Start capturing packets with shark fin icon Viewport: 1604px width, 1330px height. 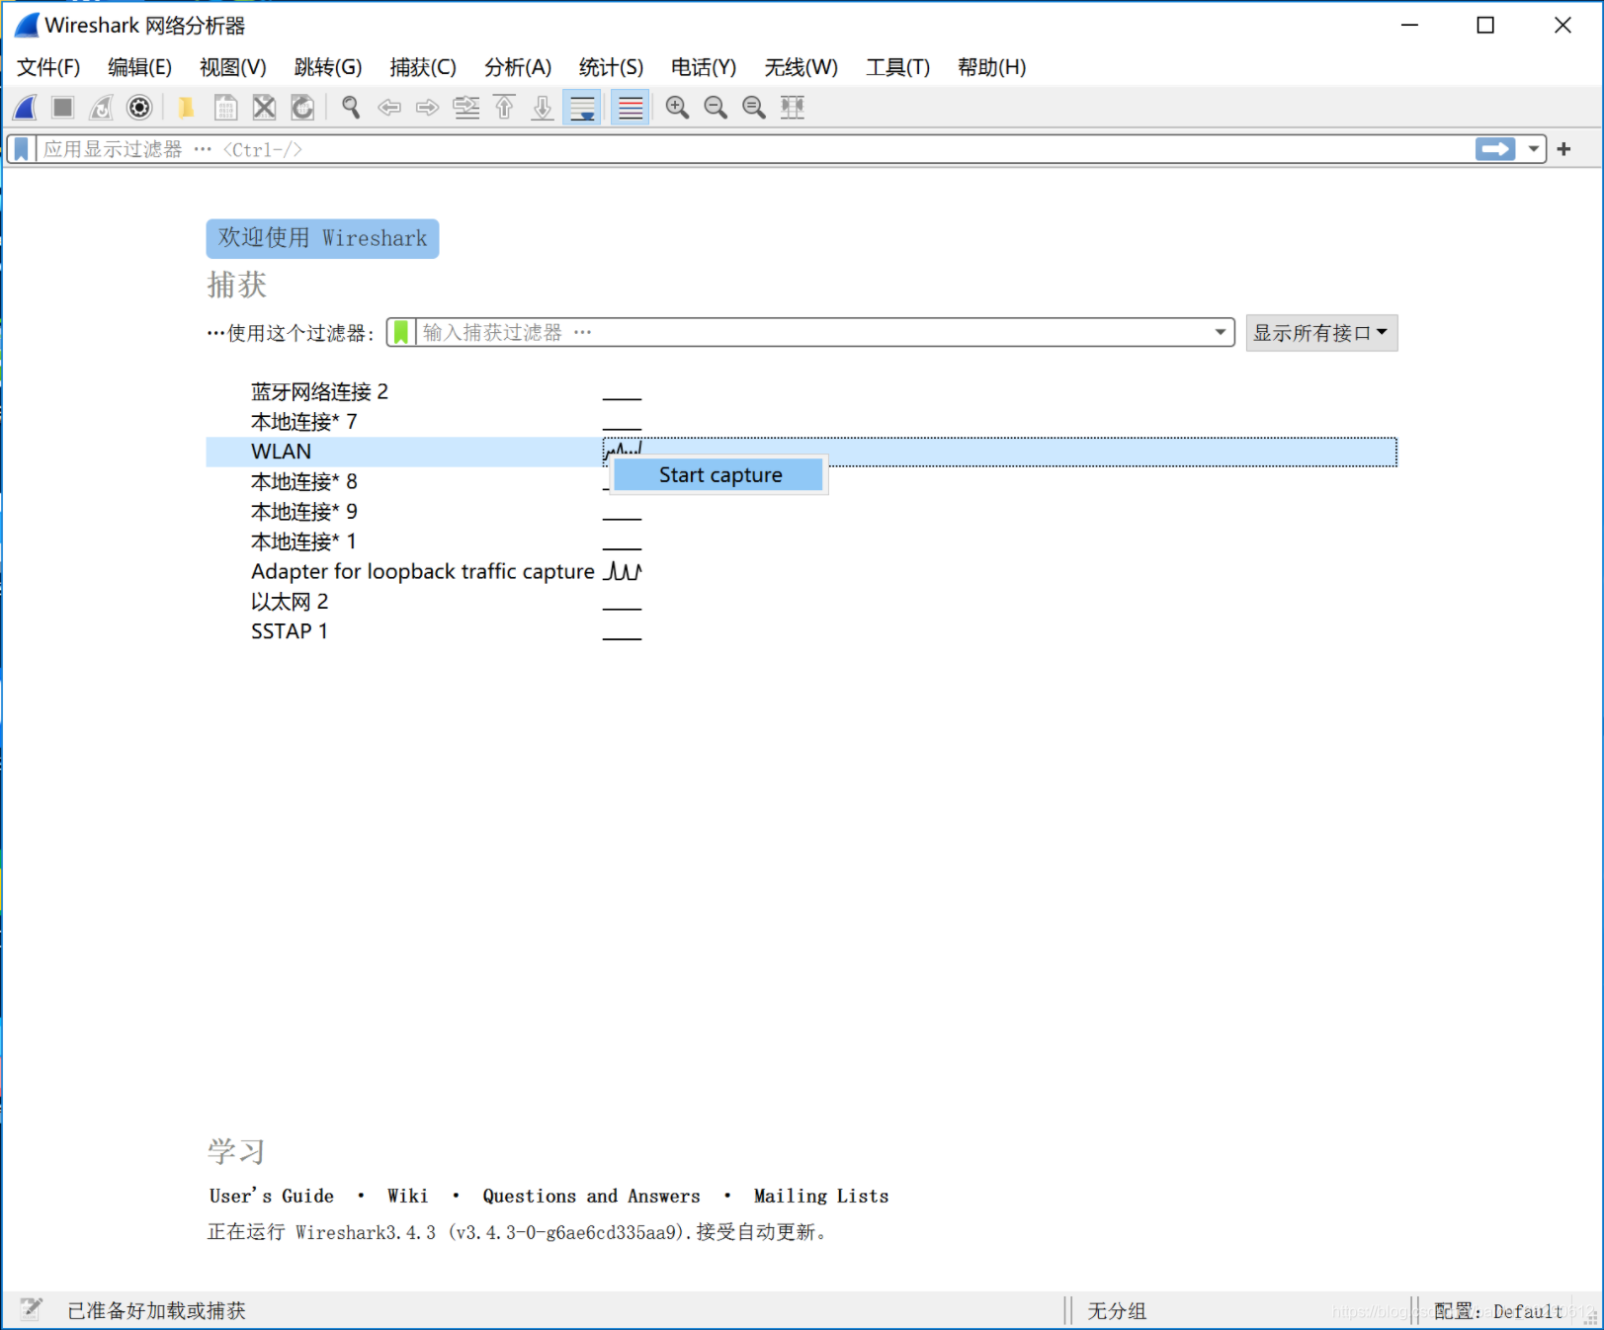pos(26,108)
